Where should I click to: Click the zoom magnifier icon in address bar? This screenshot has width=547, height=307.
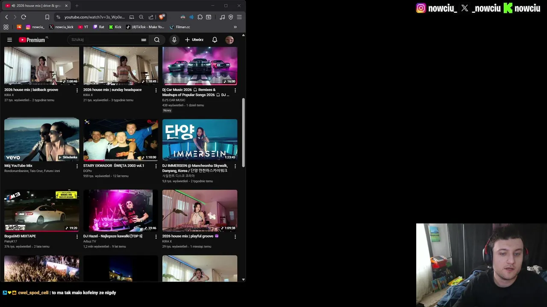tap(141, 17)
